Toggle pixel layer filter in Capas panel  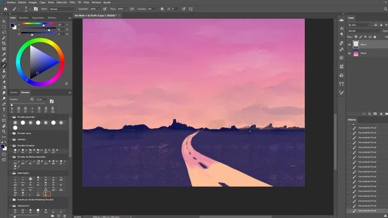click(x=376, y=25)
